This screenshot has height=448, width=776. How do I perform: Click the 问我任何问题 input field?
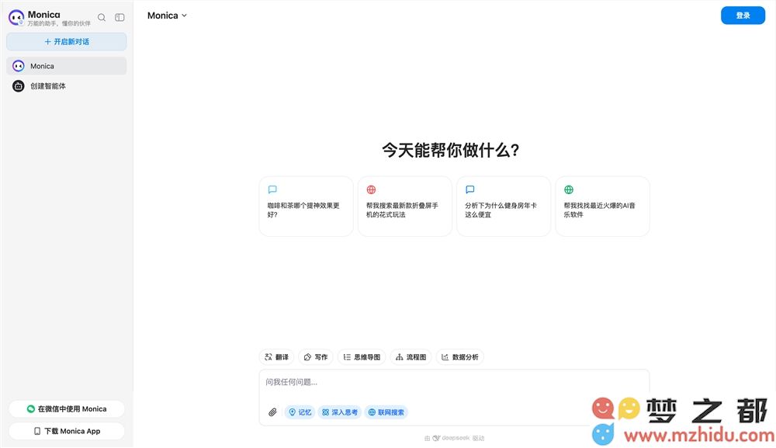pyautogui.click(x=454, y=383)
